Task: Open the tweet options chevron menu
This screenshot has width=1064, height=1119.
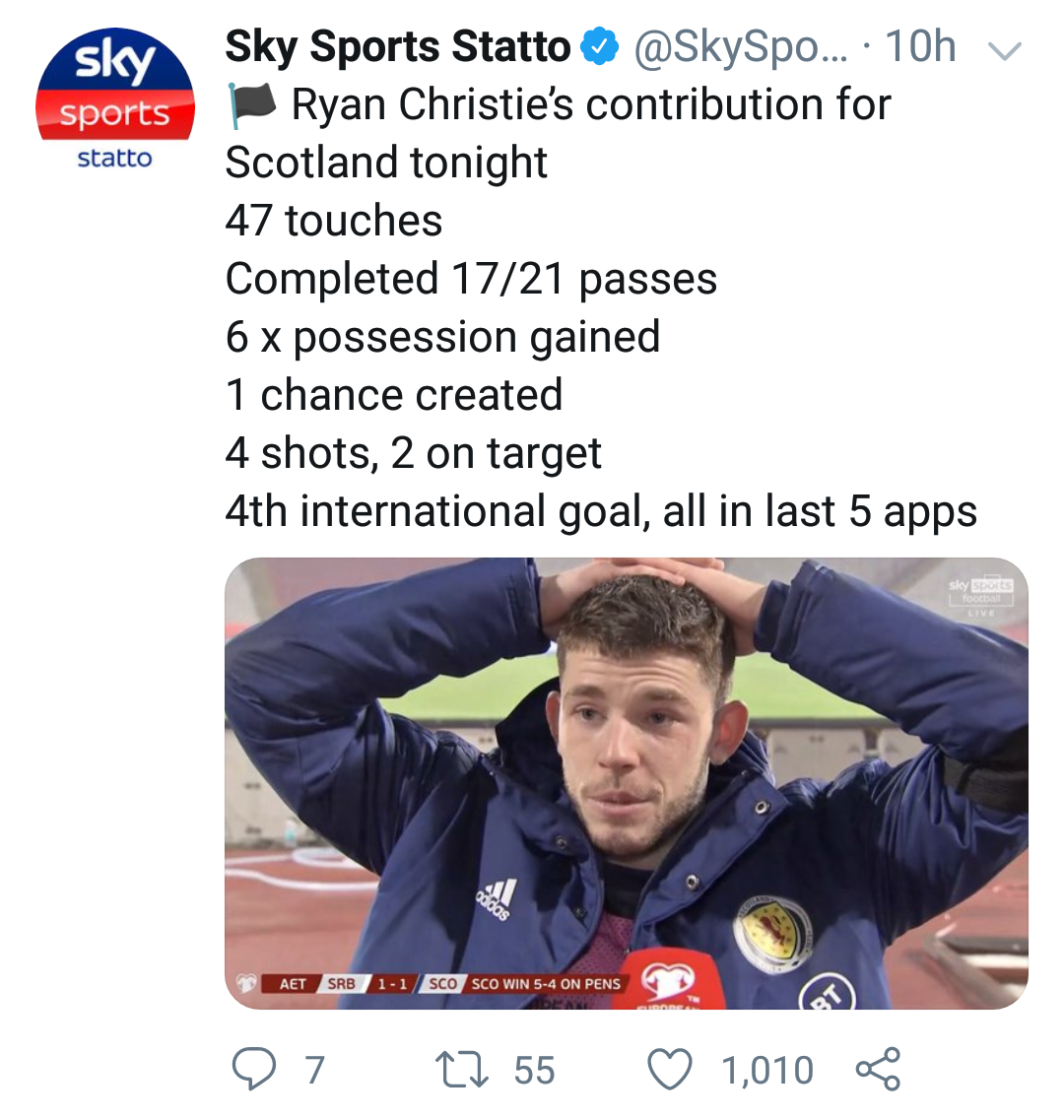Action: pyautogui.click(x=1004, y=51)
